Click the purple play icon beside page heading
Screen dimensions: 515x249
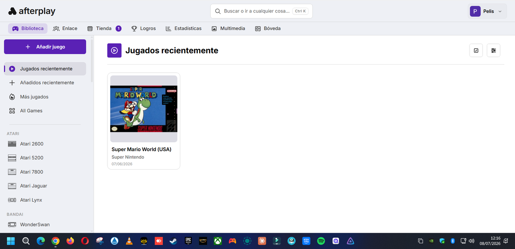coord(114,51)
